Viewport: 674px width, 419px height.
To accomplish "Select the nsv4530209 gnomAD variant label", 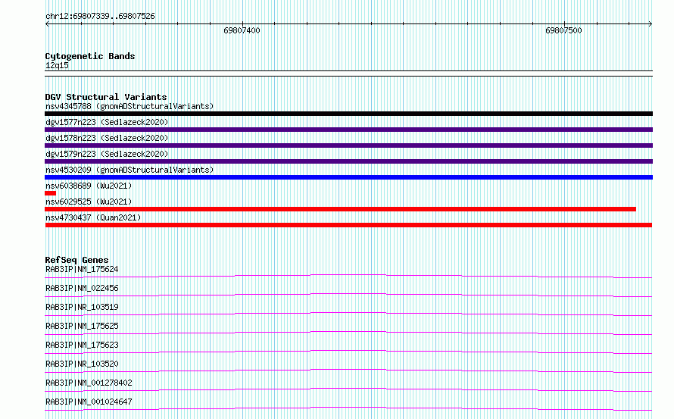I will pyautogui.click(x=129, y=170).
